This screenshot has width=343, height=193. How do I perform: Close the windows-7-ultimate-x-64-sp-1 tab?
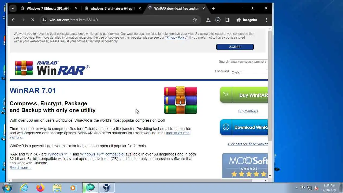(x=140, y=8)
